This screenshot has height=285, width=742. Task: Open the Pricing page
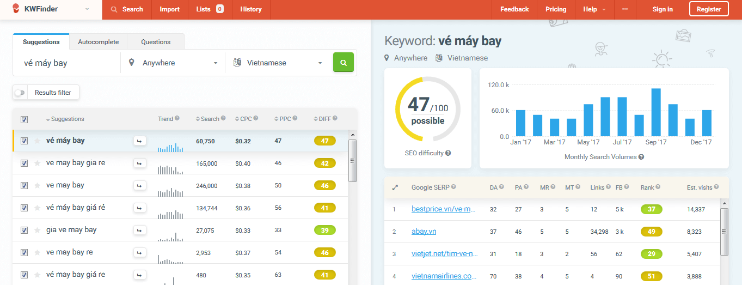tap(556, 9)
